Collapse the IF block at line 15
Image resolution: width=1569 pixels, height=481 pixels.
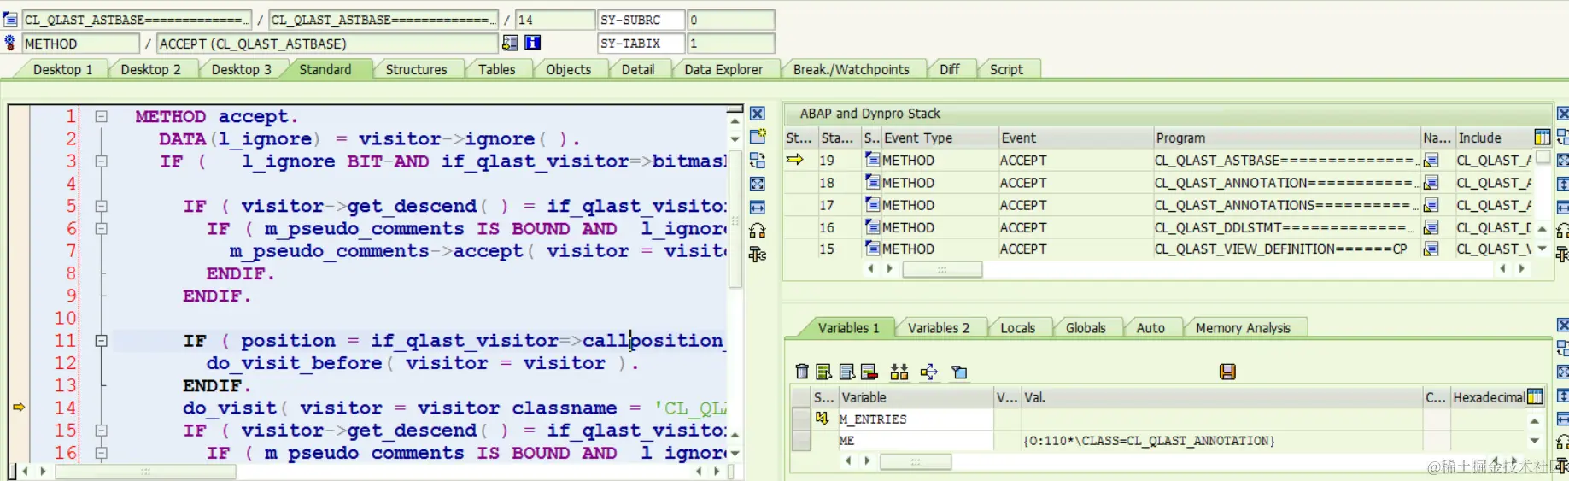[x=101, y=430]
